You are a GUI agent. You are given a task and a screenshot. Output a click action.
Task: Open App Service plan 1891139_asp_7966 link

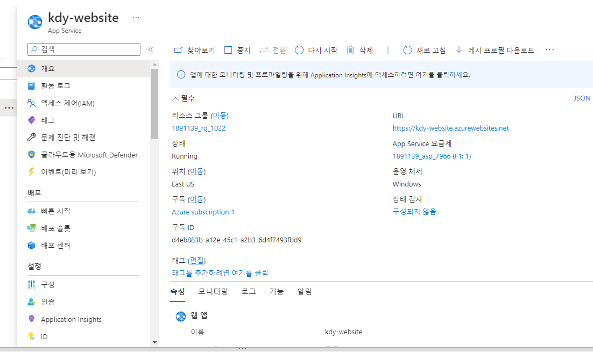[x=432, y=156]
